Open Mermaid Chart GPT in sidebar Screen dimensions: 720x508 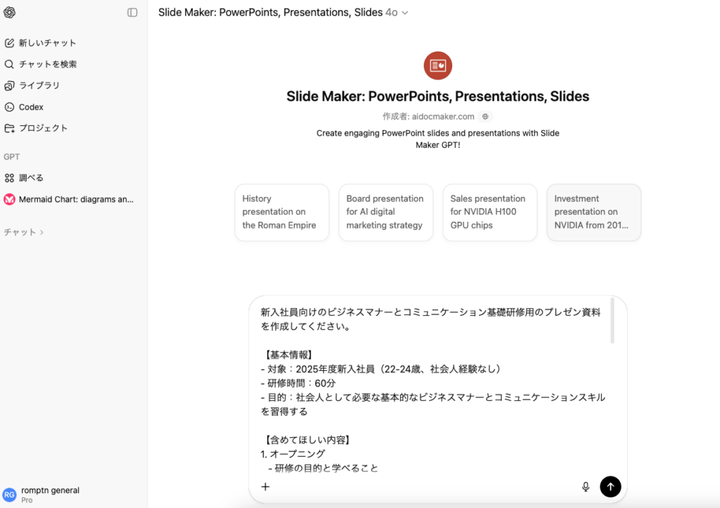pos(75,199)
